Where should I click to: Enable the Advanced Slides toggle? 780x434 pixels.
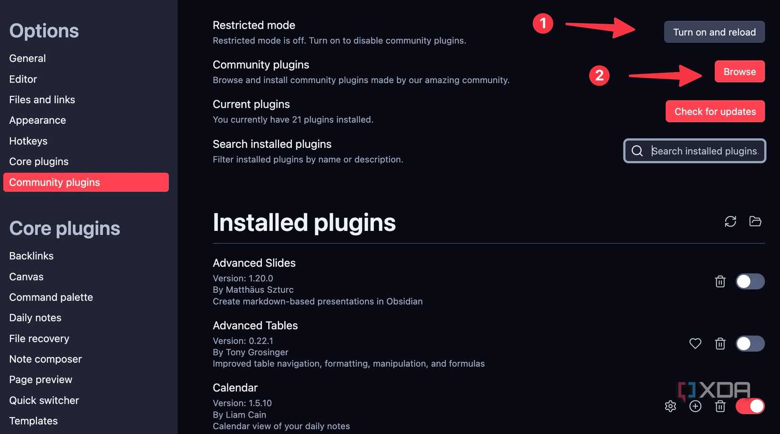pos(750,281)
